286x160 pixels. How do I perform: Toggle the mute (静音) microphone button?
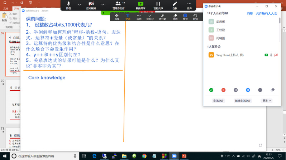pyautogui.click(x=68, y=5)
